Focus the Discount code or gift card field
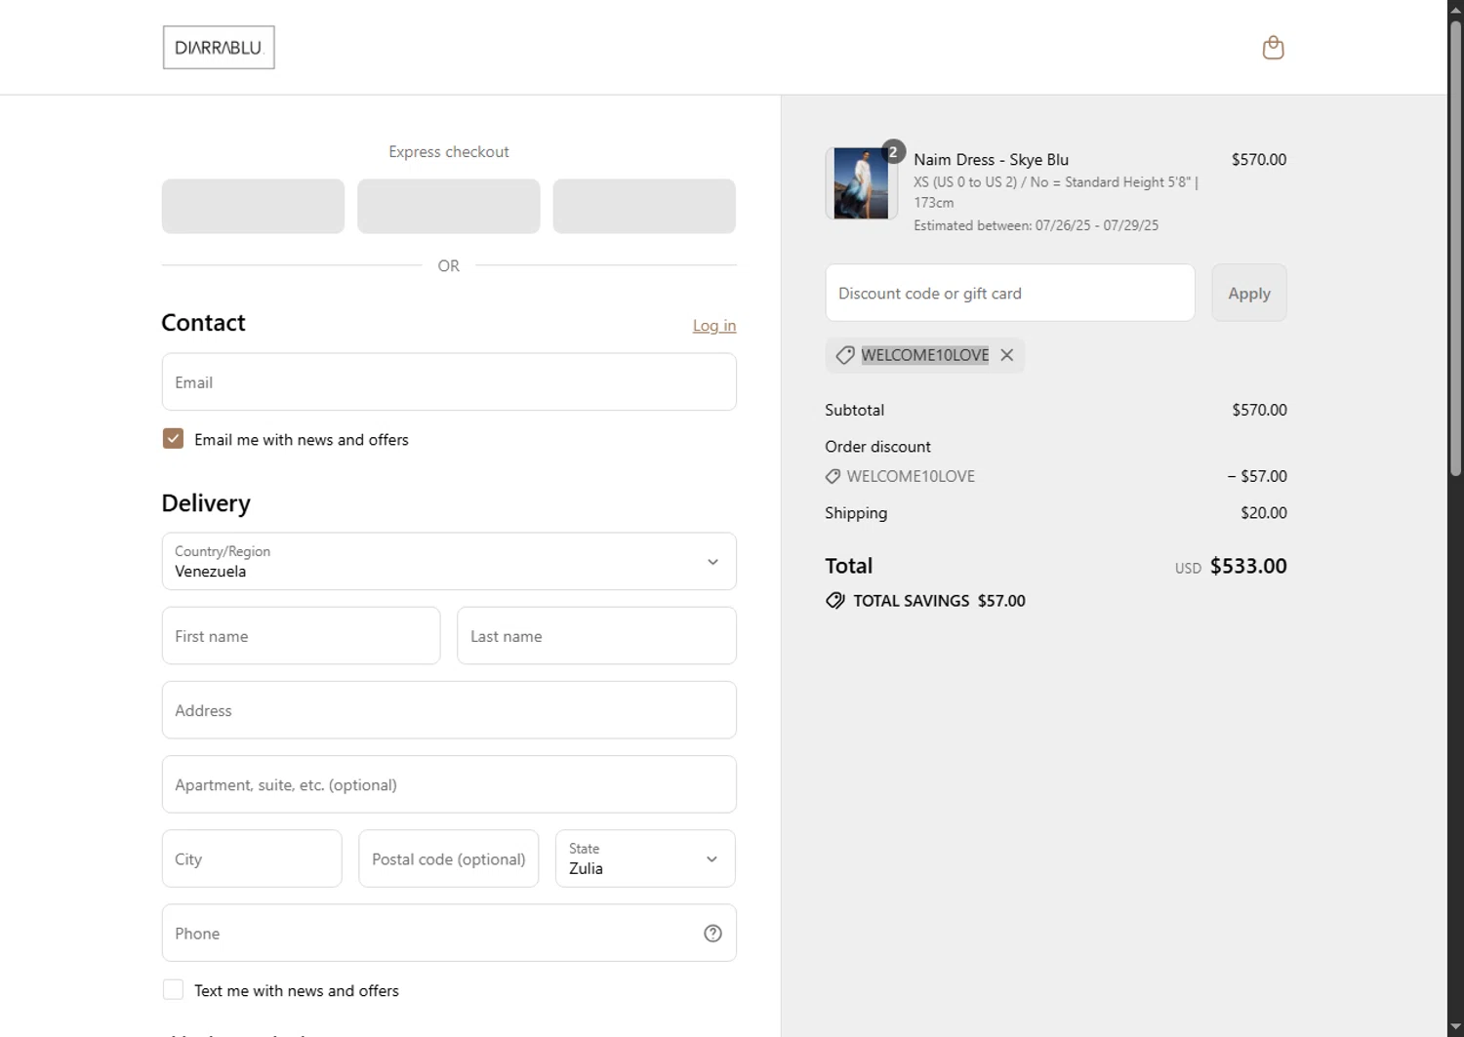The width and height of the screenshot is (1464, 1037). tap(1010, 293)
